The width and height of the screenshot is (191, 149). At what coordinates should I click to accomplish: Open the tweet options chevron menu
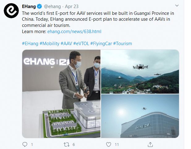click(177, 6)
